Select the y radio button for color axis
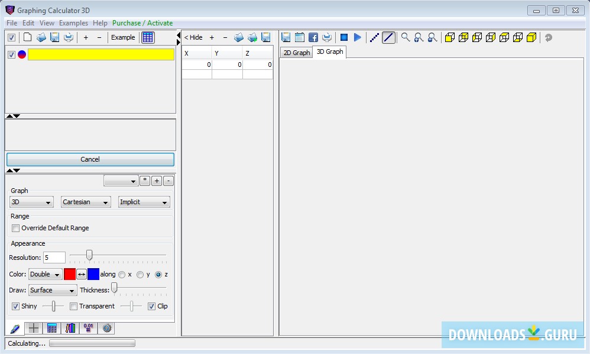 [140, 275]
